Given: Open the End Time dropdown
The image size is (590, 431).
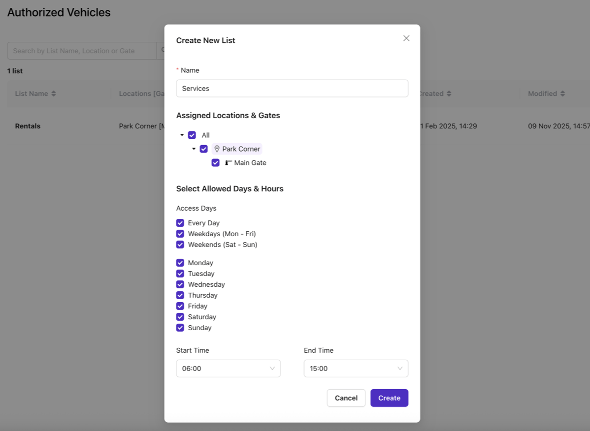Looking at the screenshot, I should coord(356,369).
